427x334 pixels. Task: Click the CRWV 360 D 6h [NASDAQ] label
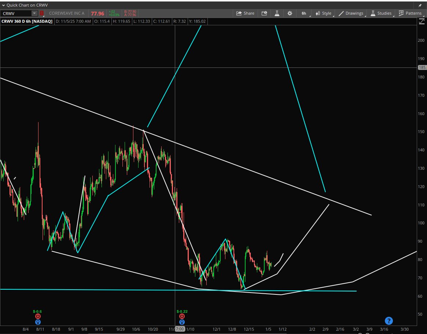click(27, 21)
